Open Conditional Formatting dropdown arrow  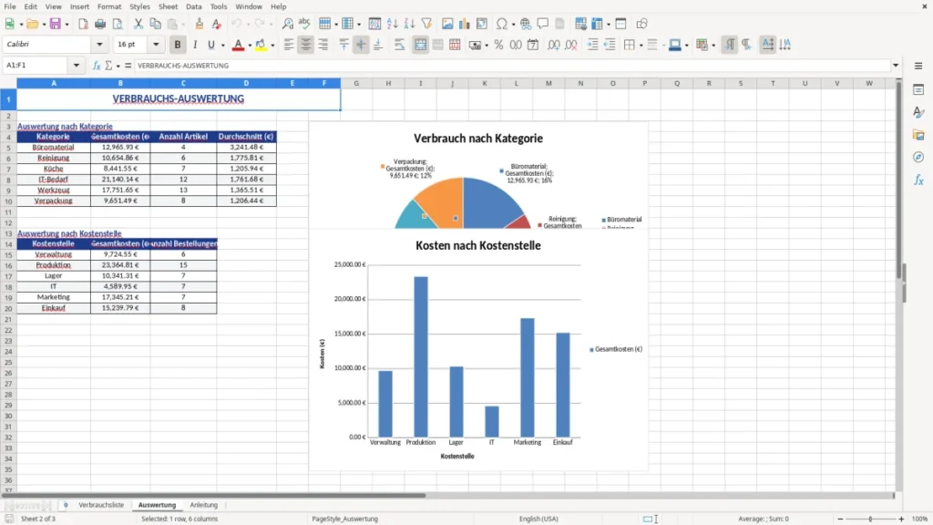713,46
